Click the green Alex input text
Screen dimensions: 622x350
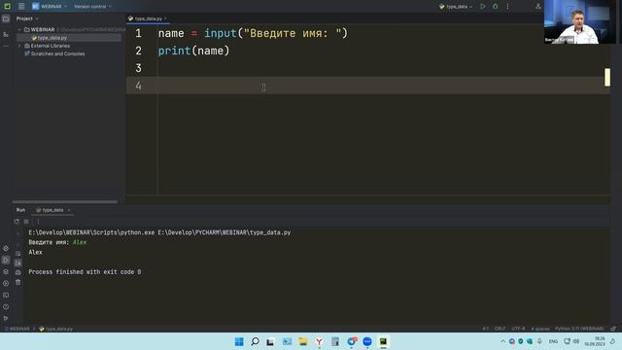pos(80,242)
